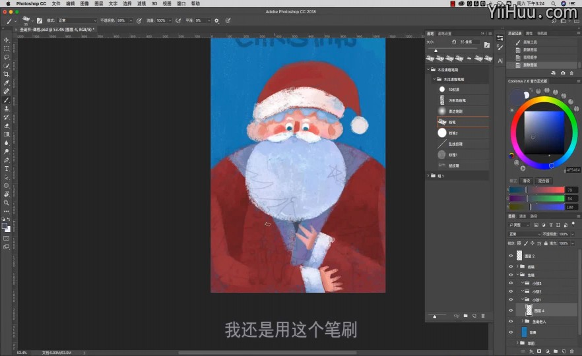
Task: Hide the blue background layer eye icon
Action: (511, 332)
